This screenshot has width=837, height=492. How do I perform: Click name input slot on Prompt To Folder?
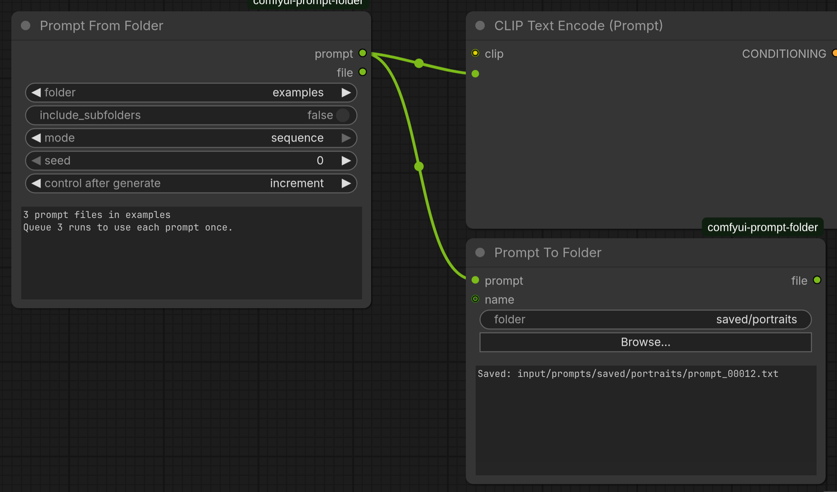(x=475, y=299)
